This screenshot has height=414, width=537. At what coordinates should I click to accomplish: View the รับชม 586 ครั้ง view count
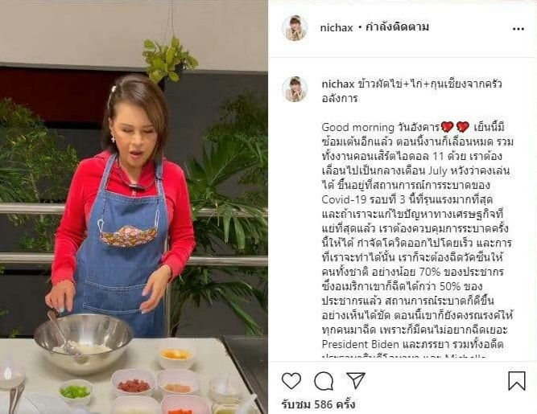[x=318, y=404]
